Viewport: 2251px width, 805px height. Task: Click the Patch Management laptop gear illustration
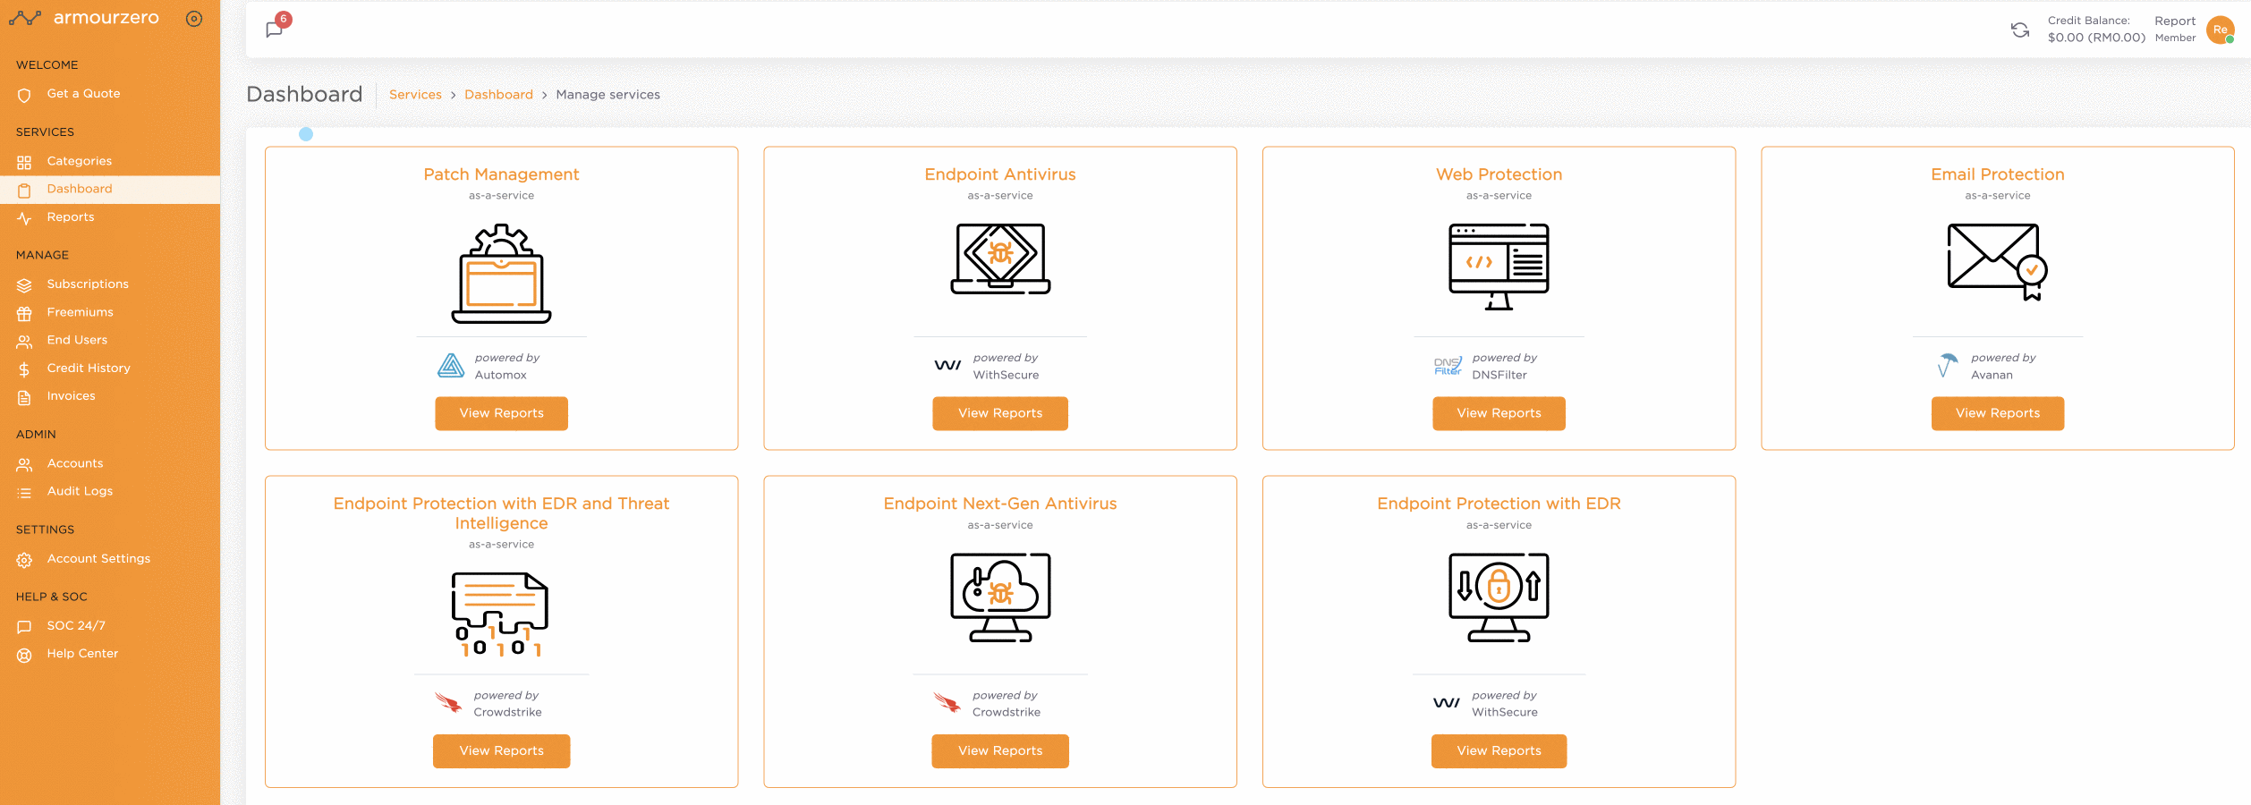501,274
